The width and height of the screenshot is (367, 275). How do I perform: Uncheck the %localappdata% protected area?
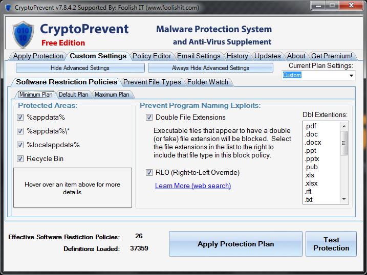tap(20, 145)
